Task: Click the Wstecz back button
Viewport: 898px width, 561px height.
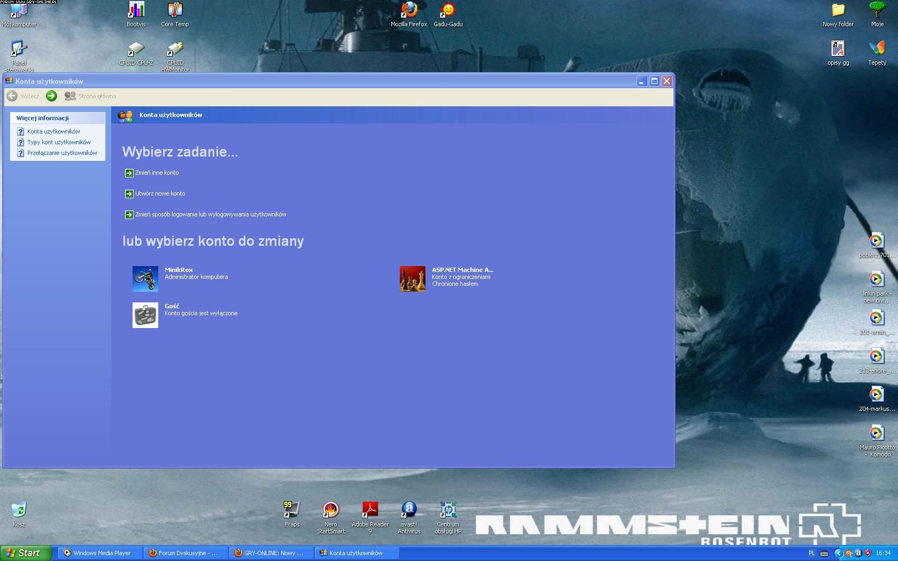Action: tap(23, 96)
